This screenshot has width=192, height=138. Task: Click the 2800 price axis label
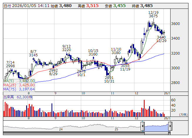point(176,83)
